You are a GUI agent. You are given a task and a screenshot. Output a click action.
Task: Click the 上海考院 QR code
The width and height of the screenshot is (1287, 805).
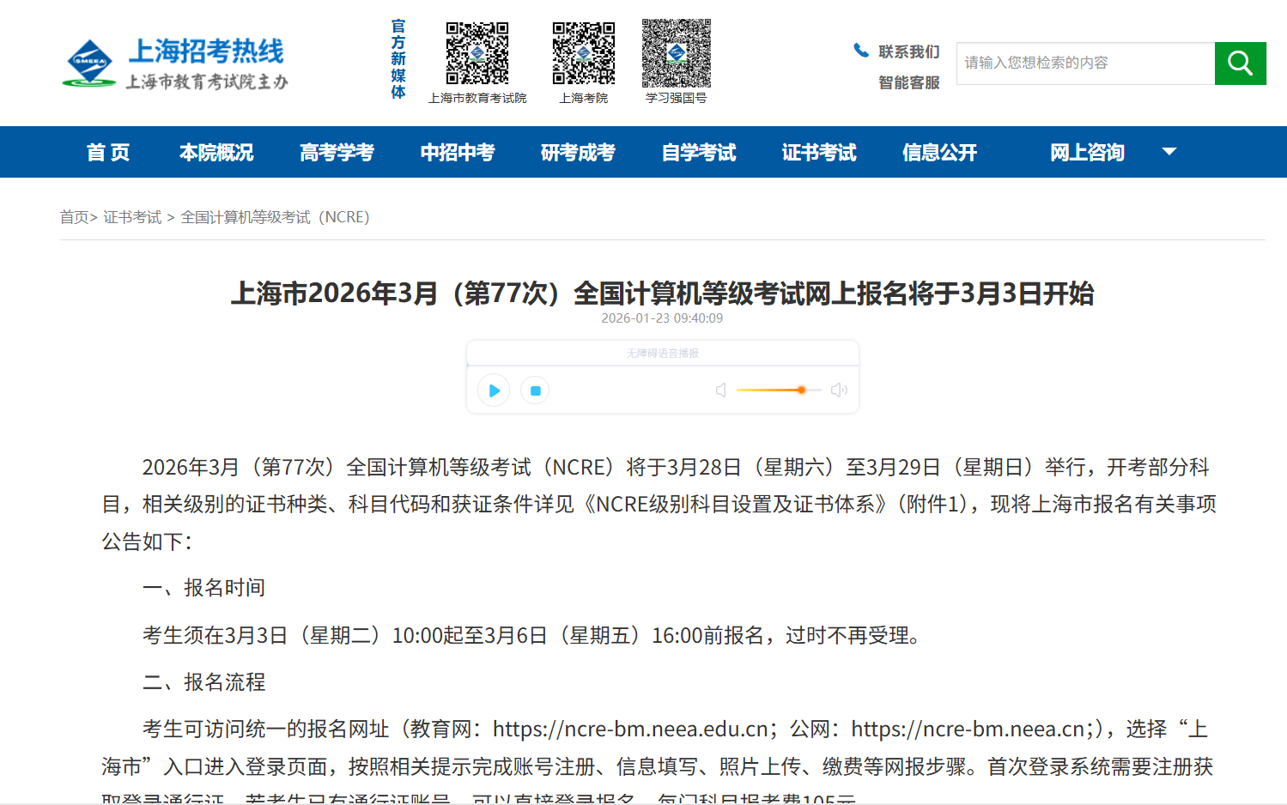(x=584, y=53)
